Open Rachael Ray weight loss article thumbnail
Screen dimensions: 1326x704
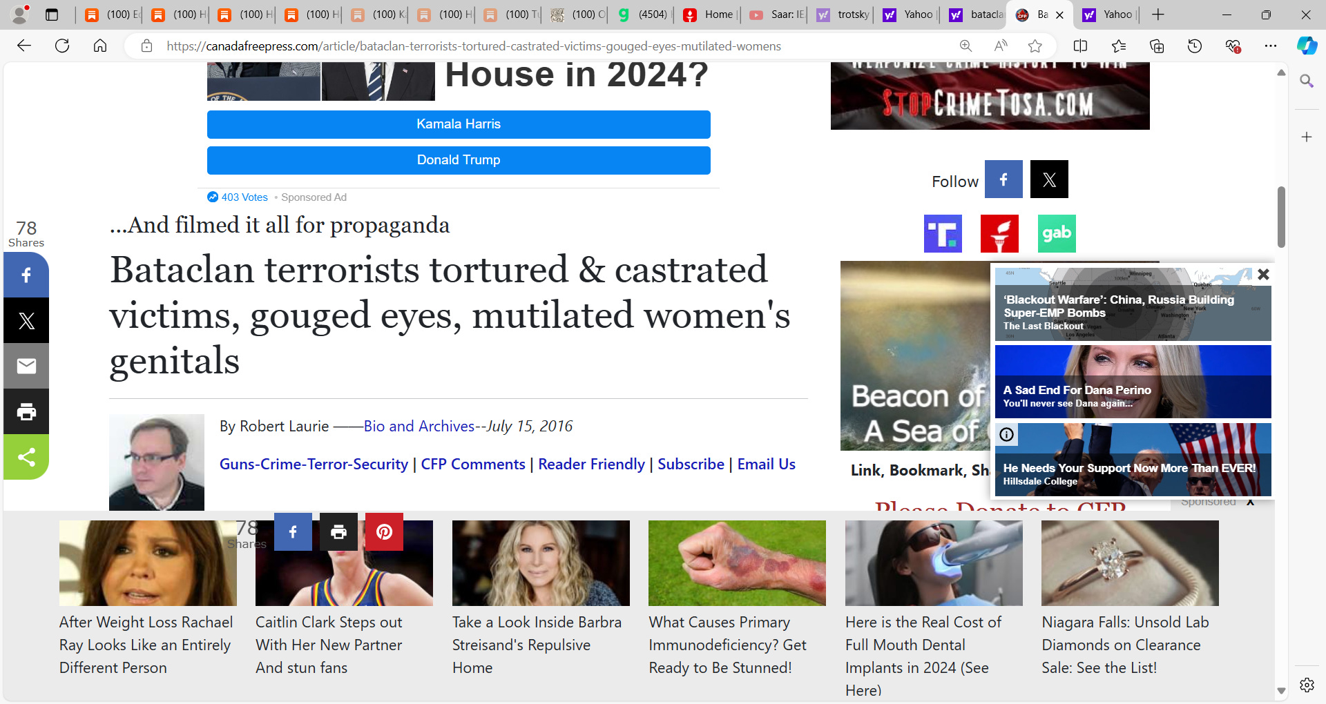click(x=148, y=563)
